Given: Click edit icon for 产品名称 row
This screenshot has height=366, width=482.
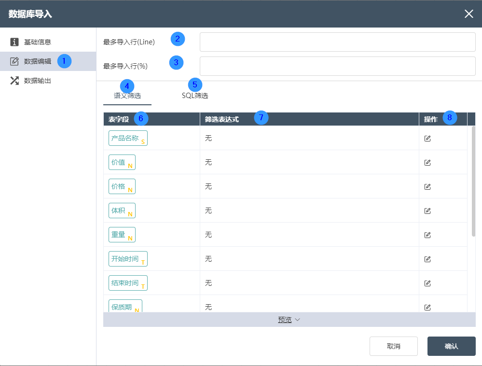Looking at the screenshot, I should [x=427, y=139].
